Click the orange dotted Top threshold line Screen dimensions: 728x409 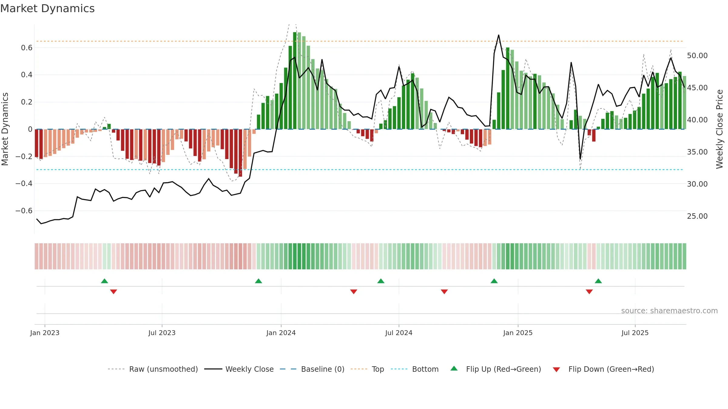(x=359, y=41)
